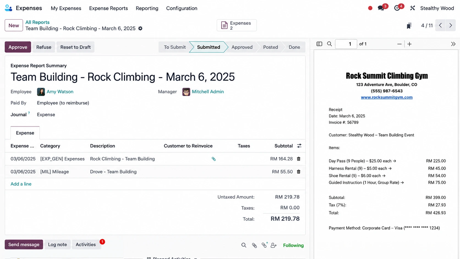Click the 4 / 11 pager counter

[x=427, y=26]
